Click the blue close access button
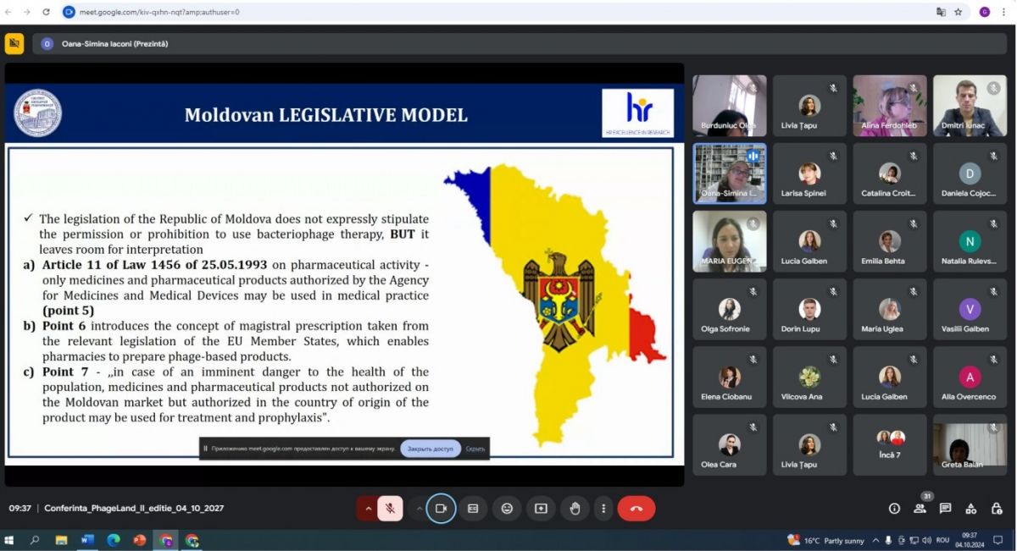The image size is (1017, 551). pos(431,449)
